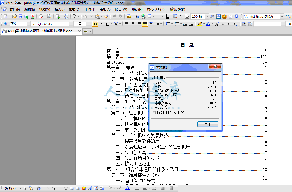Export document to PDF icon
Screen dimensions: 292x192
click(x=33, y=17)
